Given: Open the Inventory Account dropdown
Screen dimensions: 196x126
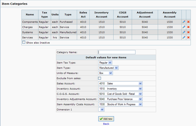Looking at the screenshot, I should tap(120, 89).
